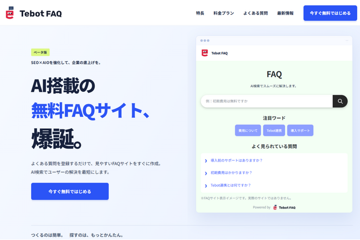Screen dimensions: 360x240
Task: Open question 導入前のサポートはありますか？
Action: [x=236, y=160]
